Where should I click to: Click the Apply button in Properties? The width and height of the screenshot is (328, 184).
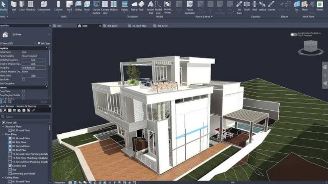(44, 102)
